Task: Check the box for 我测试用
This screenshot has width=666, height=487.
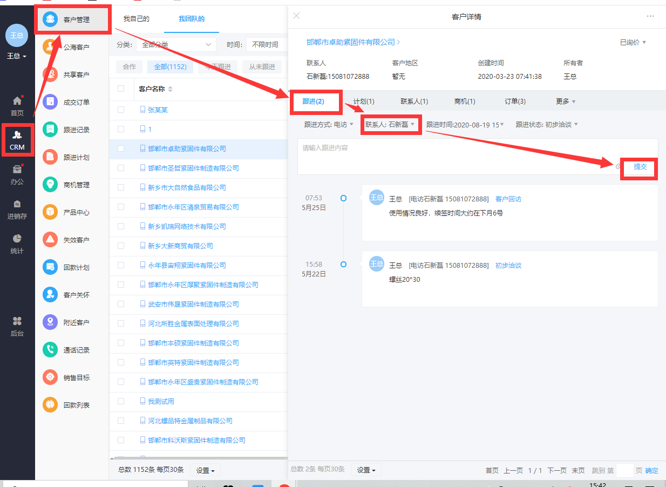Action: click(x=121, y=401)
